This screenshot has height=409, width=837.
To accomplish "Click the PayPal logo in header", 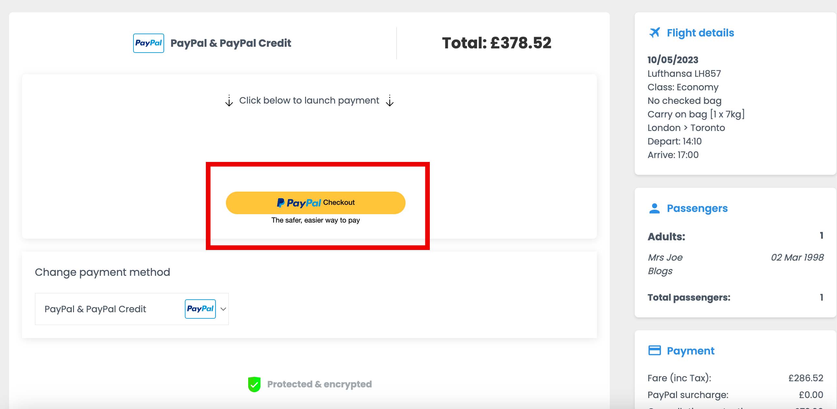I will (148, 43).
